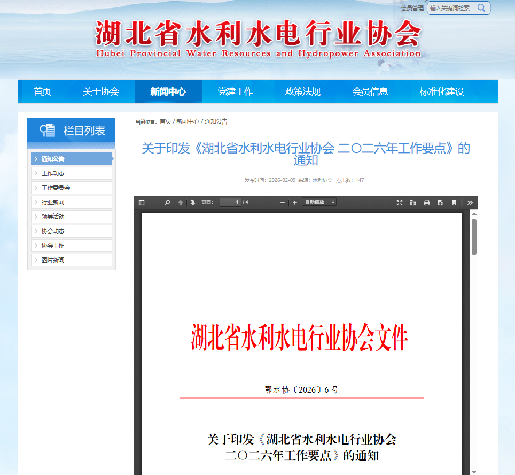Open the 自动缩放 zoom level dropdown
This screenshot has height=475, width=515.
[x=319, y=203]
